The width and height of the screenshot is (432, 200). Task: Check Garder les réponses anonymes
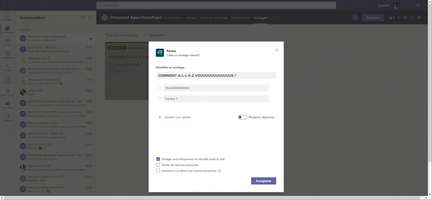[x=158, y=165]
